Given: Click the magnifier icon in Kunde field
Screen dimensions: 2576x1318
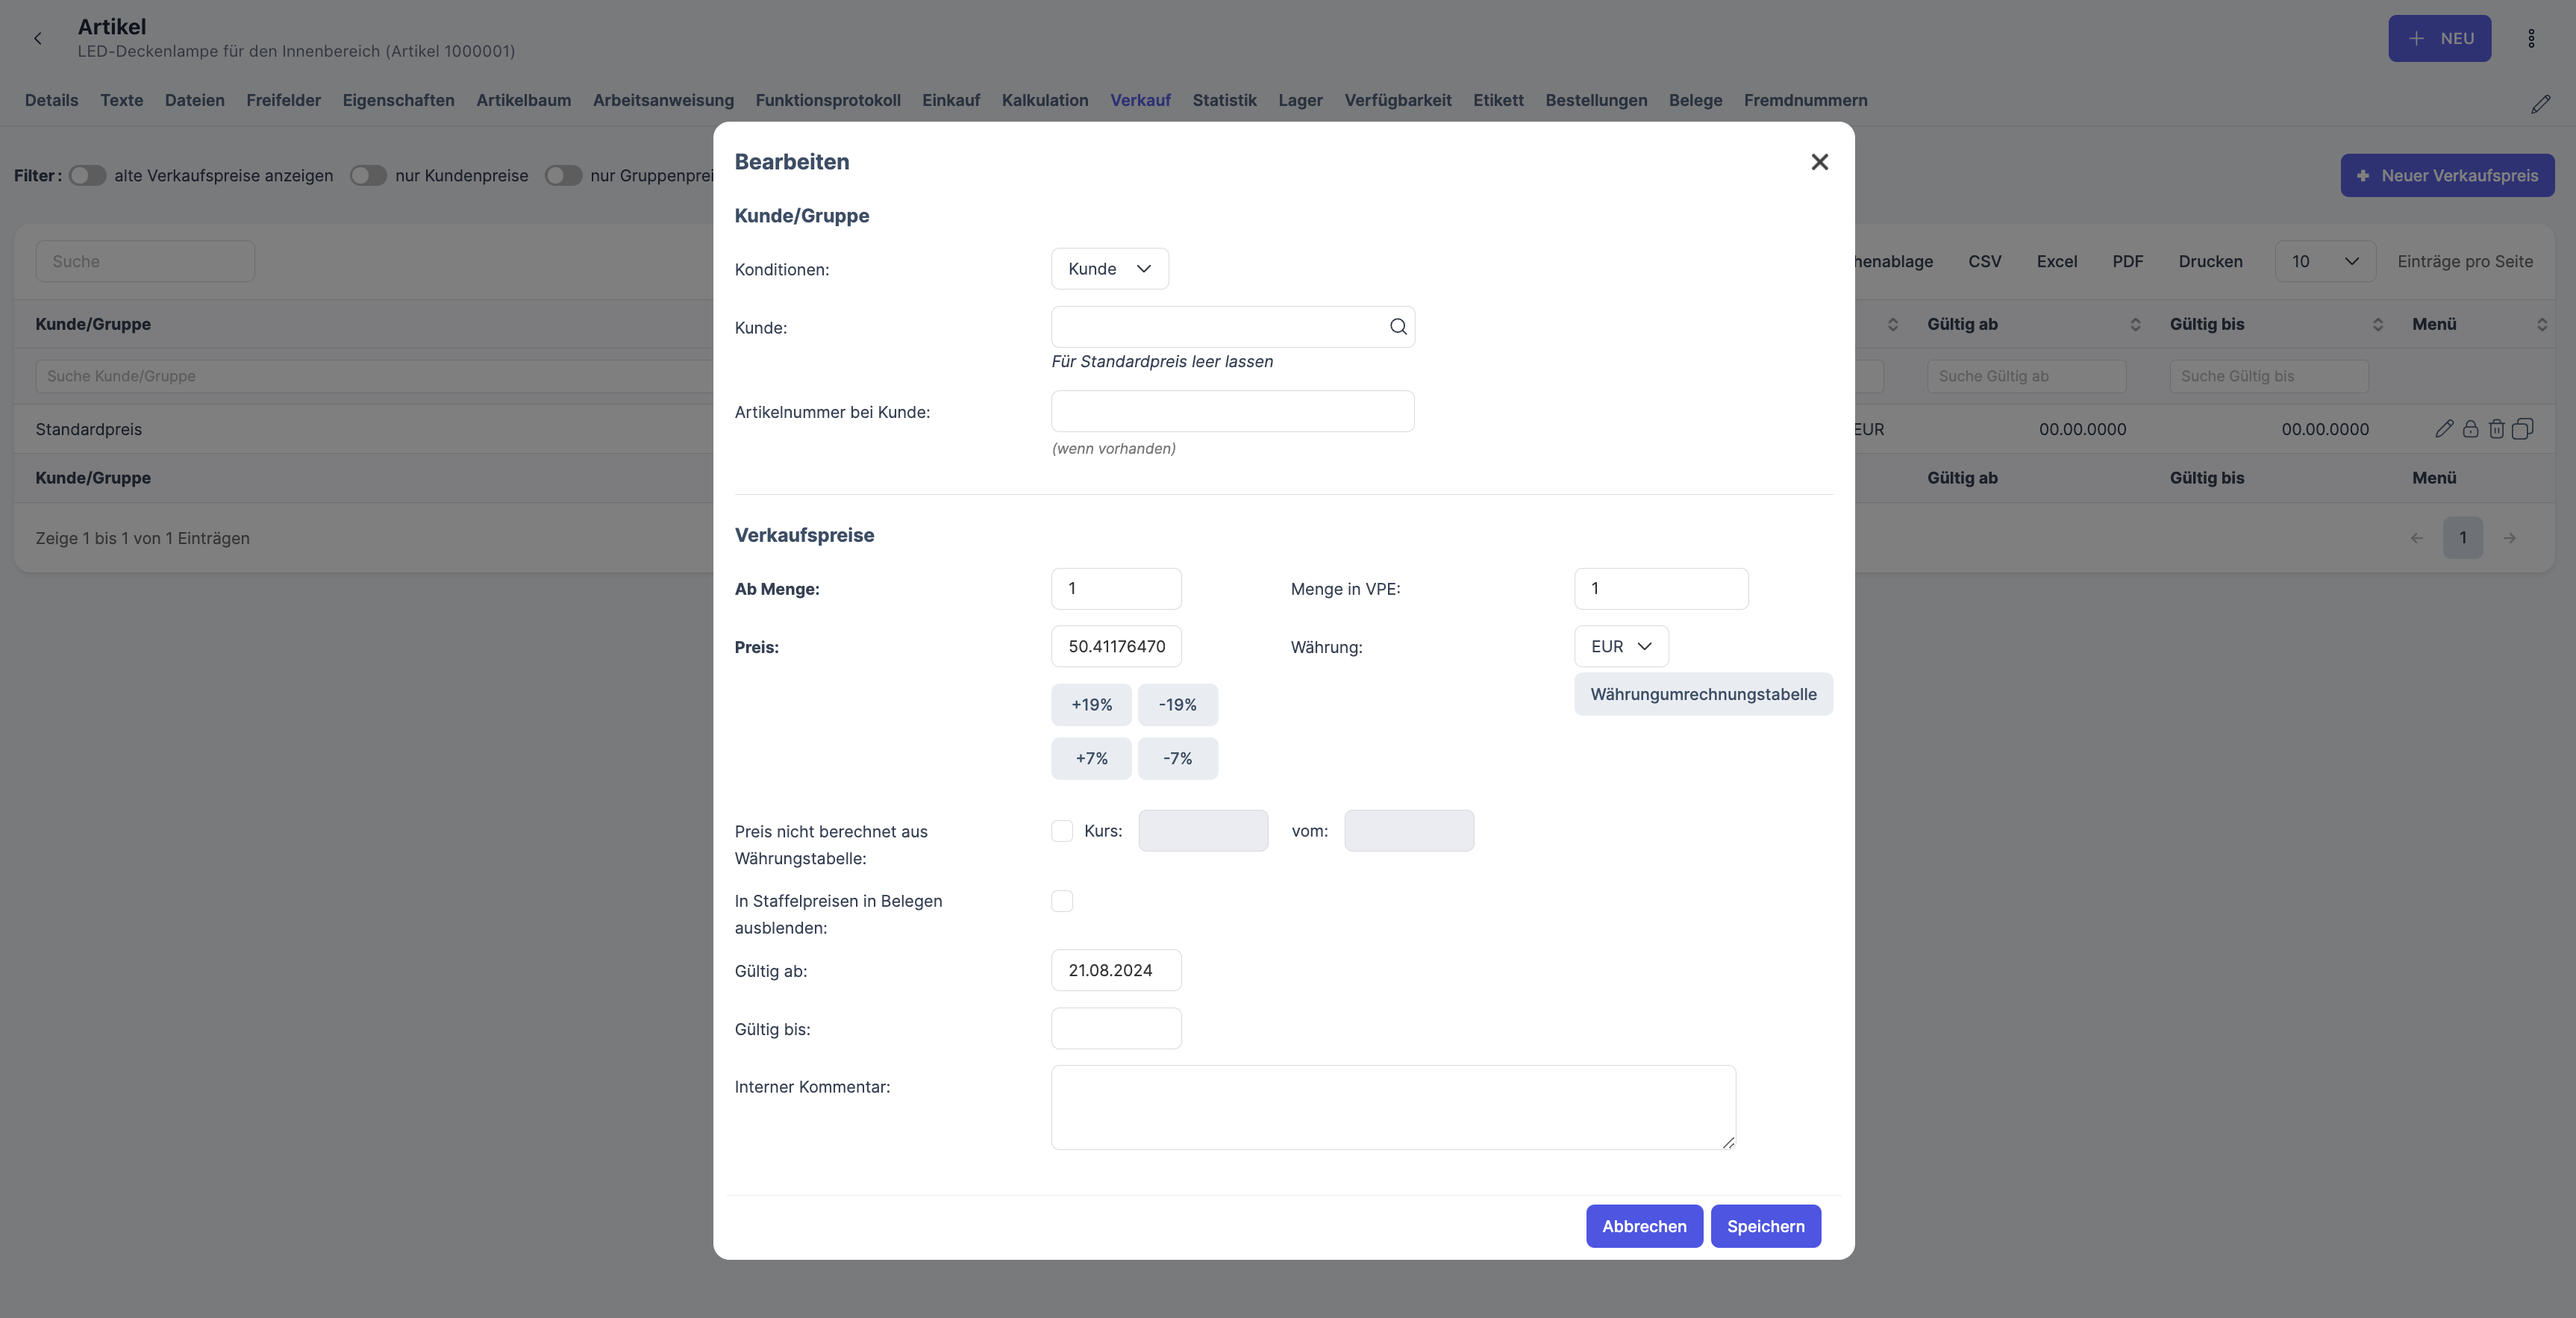Looking at the screenshot, I should [x=1398, y=327].
